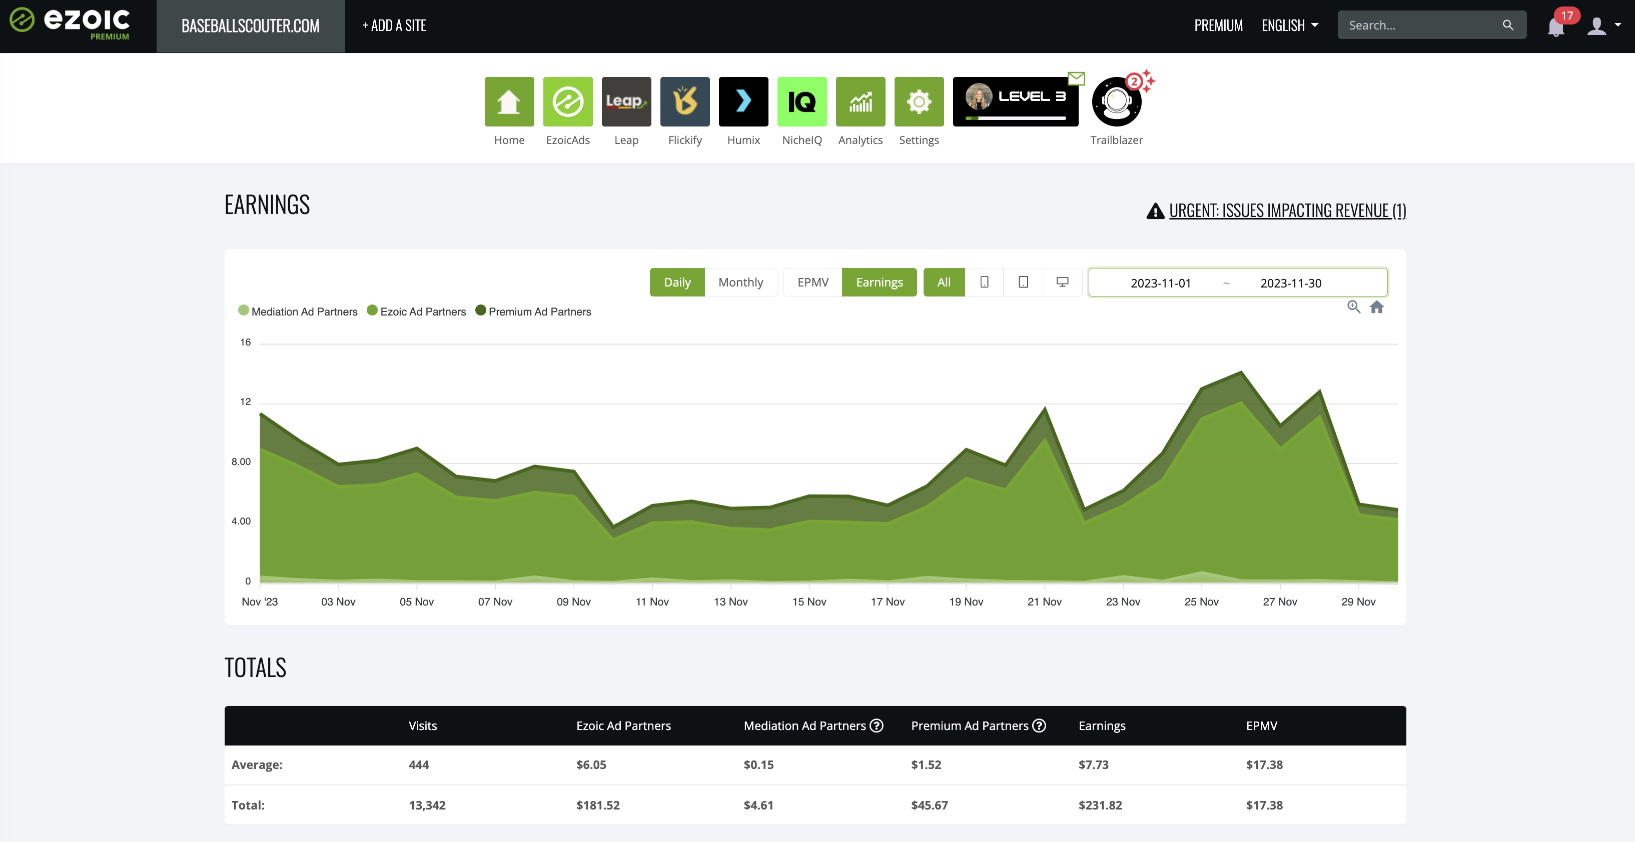
Task: Click the chart zoom magnifier icon
Action: pyautogui.click(x=1353, y=307)
